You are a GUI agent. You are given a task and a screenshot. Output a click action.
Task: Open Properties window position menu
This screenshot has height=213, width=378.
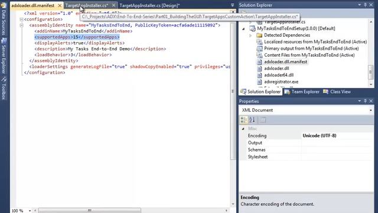360,101
